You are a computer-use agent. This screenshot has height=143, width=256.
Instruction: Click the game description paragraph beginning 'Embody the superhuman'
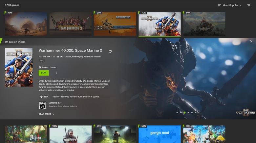74,86
